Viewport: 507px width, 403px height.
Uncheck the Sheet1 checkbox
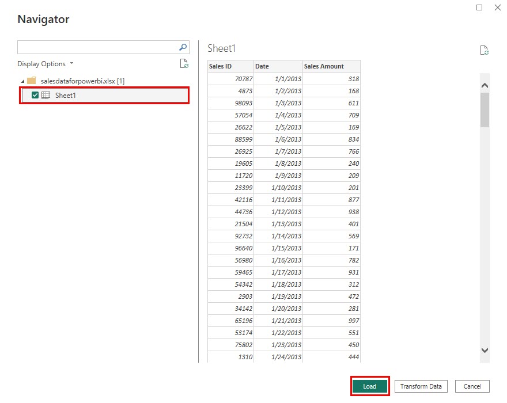(x=35, y=95)
